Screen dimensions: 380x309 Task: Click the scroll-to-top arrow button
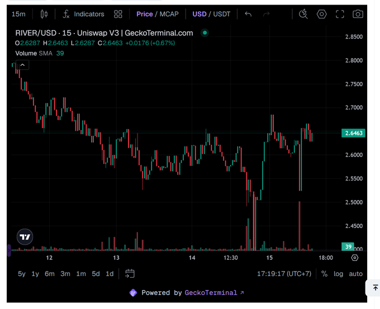click(376, 288)
